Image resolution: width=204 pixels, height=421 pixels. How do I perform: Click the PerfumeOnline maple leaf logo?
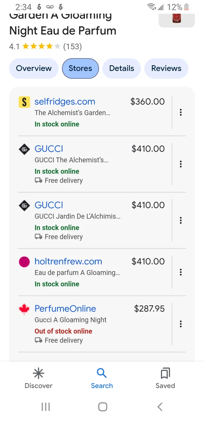pos(24,309)
